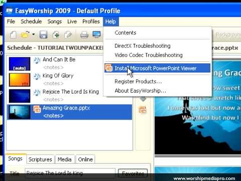Save schedule with floppy disk icon

[x=43, y=35]
